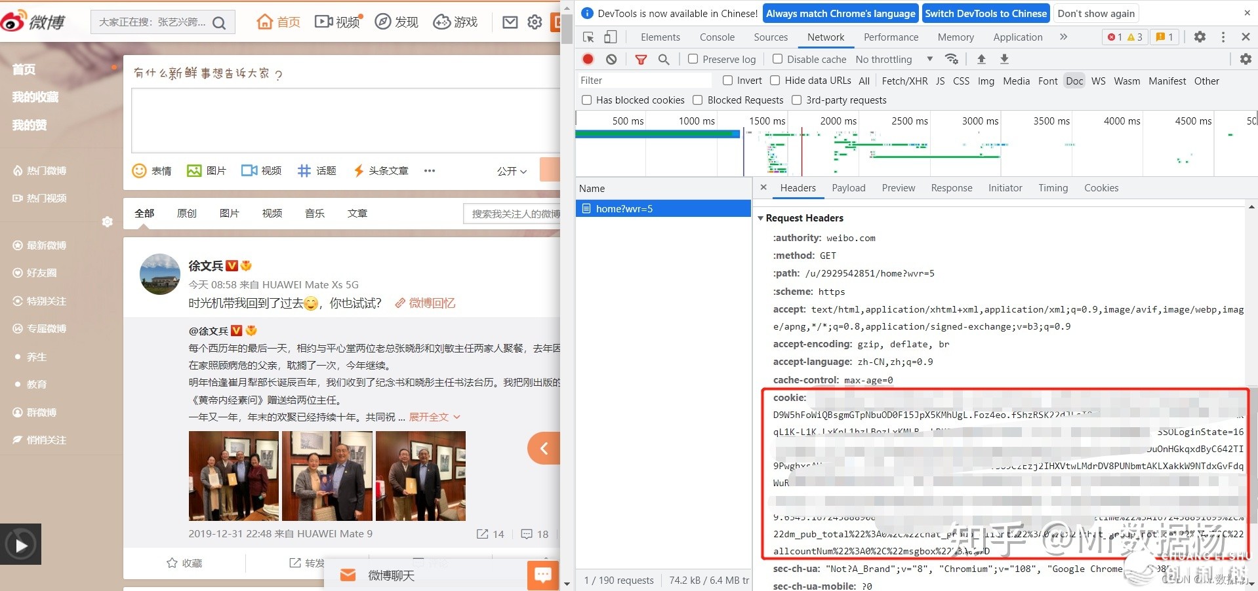This screenshot has width=1258, height=591.
Task: Switch to Console tab
Action: point(717,37)
